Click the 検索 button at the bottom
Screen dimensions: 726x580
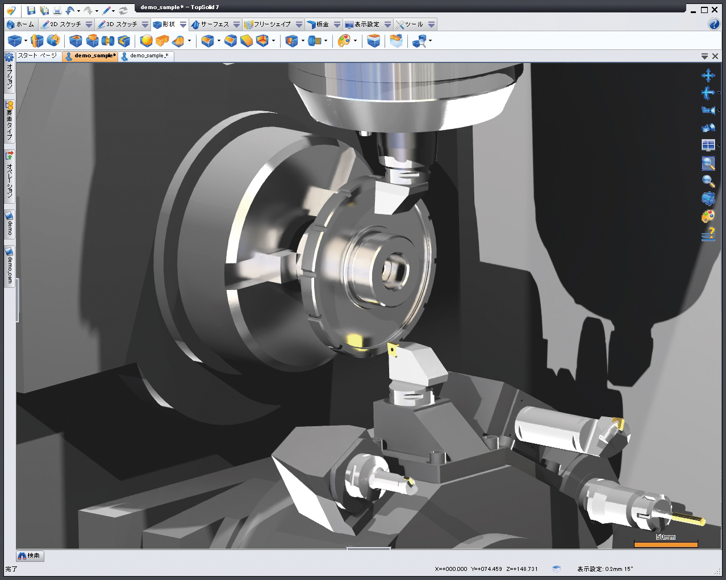tap(30, 556)
